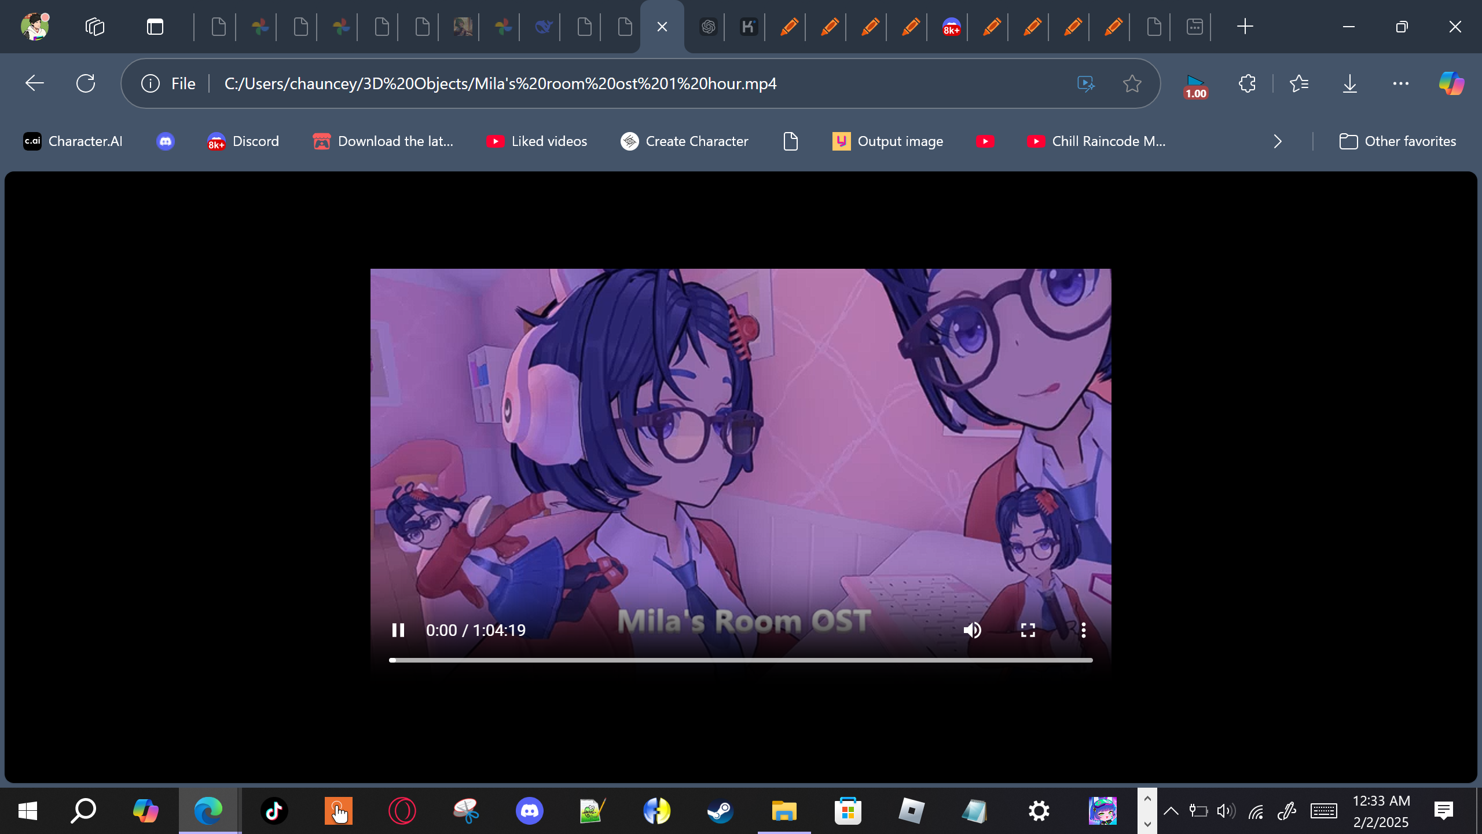Refresh the current page

pyautogui.click(x=86, y=83)
